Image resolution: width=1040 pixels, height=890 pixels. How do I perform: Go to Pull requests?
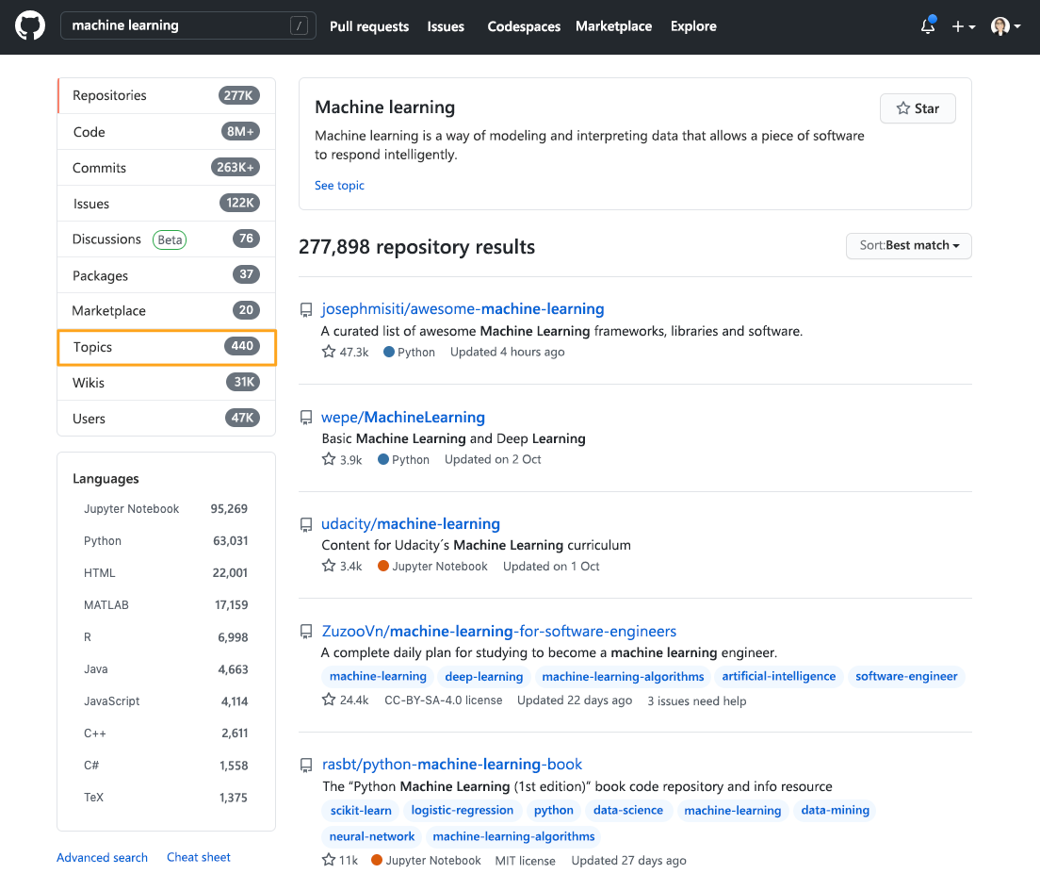pyautogui.click(x=369, y=26)
